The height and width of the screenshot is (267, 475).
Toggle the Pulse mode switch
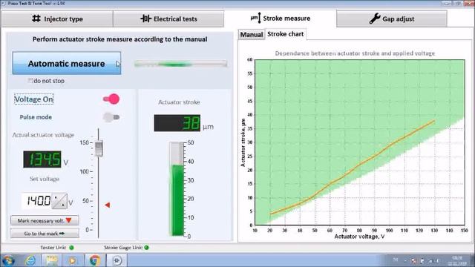[111, 117]
